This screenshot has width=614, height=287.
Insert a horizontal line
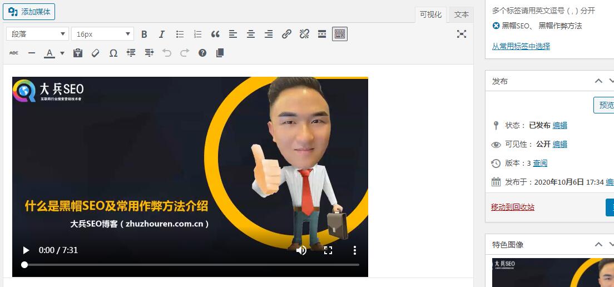(x=32, y=53)
